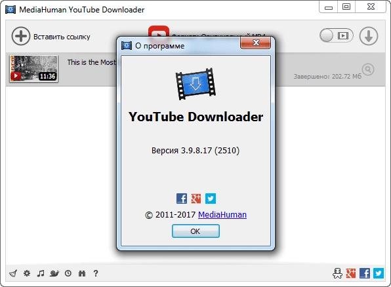This screenshot has height=287, width=391.
Task: Open settings with the gear icon
Action: (x=27, y=273)
